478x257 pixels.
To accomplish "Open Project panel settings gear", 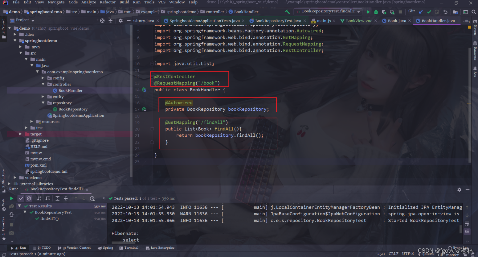I will point(121,20).
